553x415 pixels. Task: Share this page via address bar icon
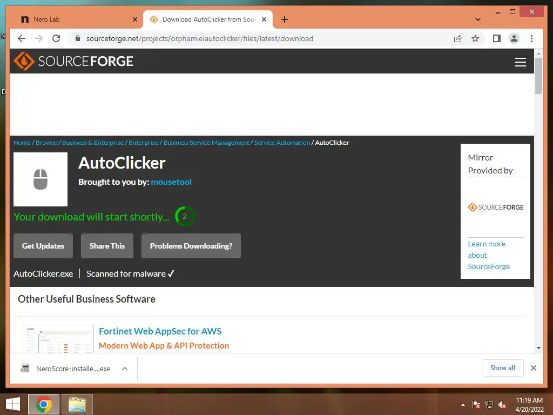[458, 38]
